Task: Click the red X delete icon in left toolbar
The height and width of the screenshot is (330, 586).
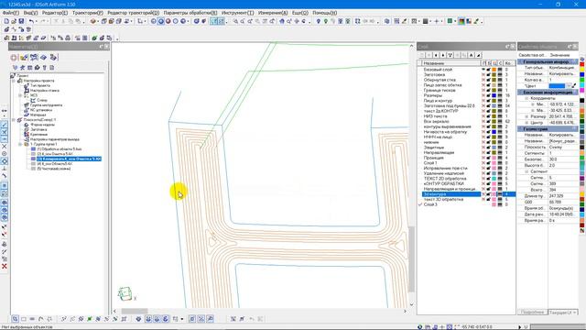Action: [x=4, y=267]
